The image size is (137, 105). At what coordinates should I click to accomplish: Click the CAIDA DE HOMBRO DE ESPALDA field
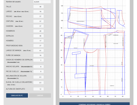point(38,60)
